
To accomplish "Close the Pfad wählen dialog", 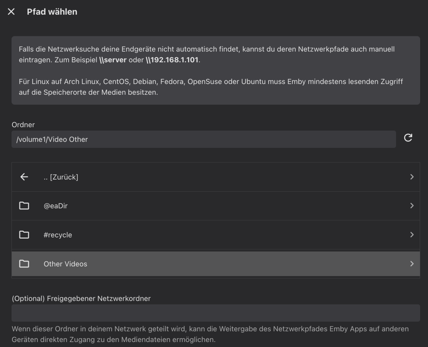I will point(11,12).
